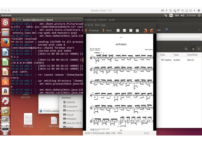Screen dimensions: 202x143
Task: Click the 9:54 AM clock
Action: pos(191,15)
